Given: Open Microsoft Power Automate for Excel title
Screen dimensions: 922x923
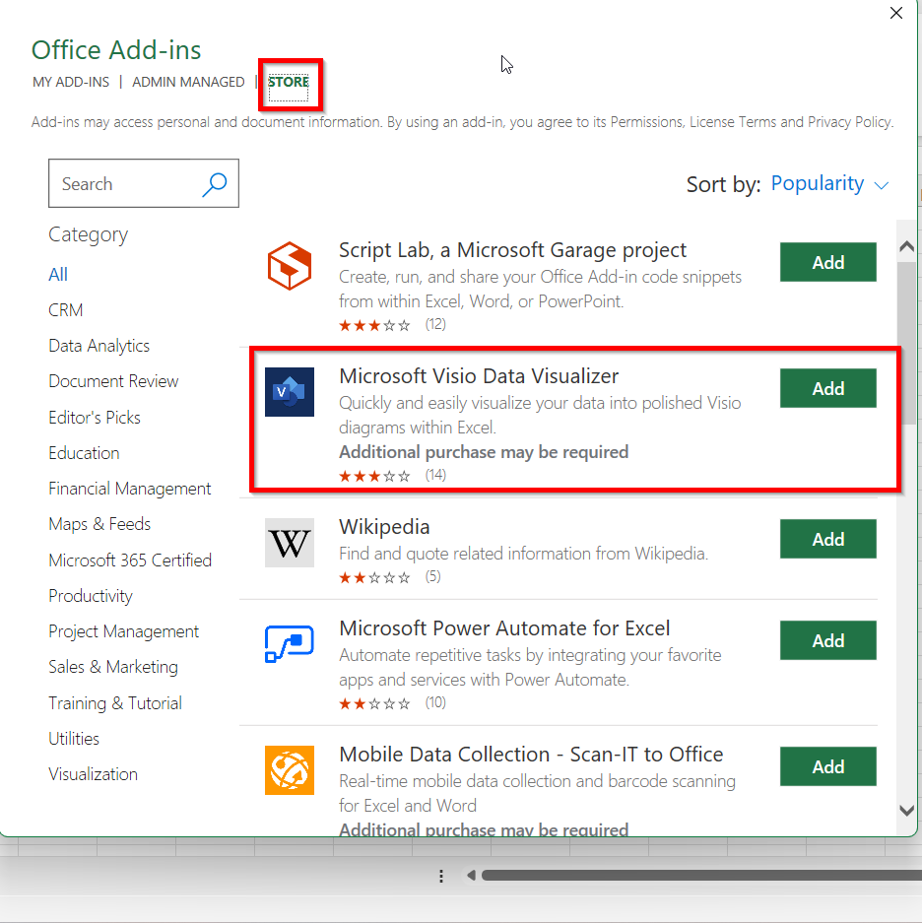Looking at the screenshot, I should pyautogui.click(x=504, y=628).
